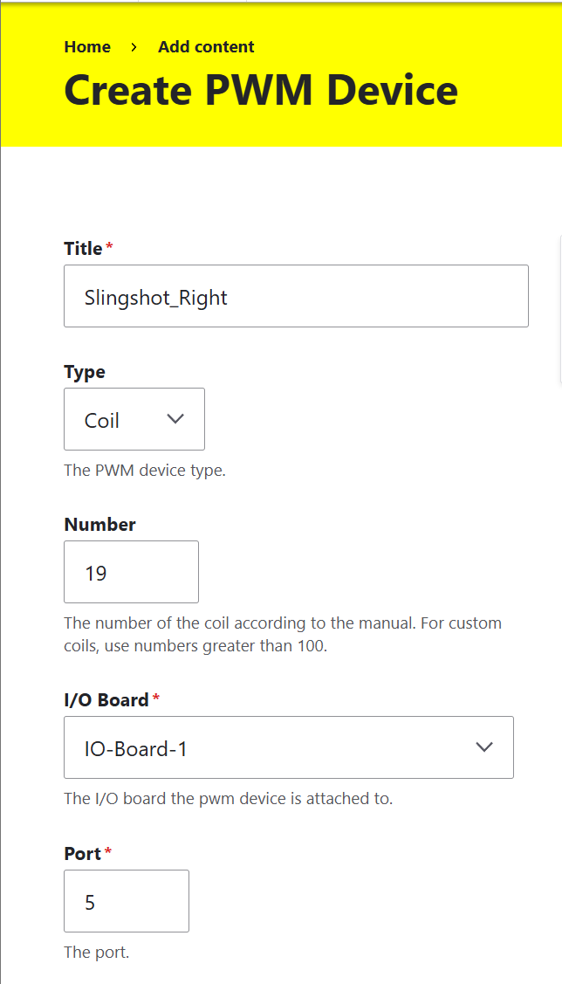The image size is (562, 984).
Task: Click the "The PWM device type." help text
Action: [145, 471]
